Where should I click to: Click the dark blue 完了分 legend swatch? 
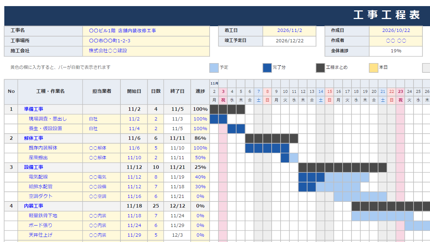point(267,68)
